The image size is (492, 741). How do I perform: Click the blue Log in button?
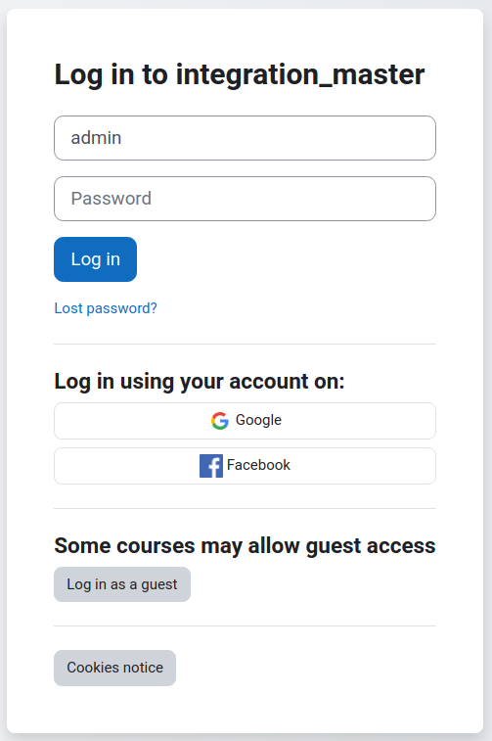pos(96,259)
